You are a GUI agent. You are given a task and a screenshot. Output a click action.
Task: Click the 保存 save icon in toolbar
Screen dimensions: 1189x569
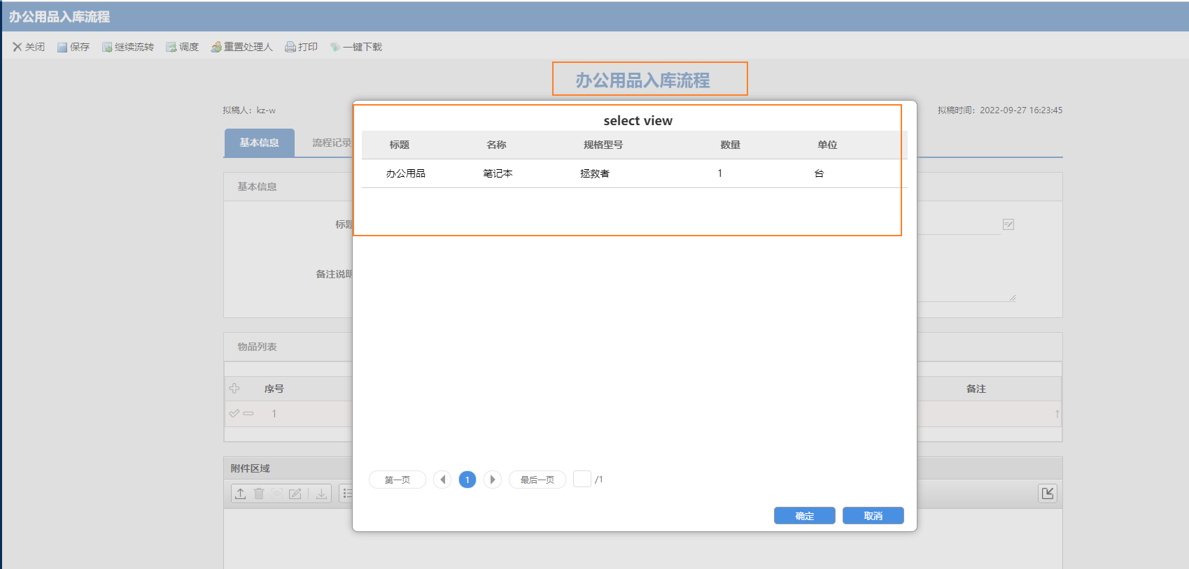pyautogui.click(x=62, y=48)
